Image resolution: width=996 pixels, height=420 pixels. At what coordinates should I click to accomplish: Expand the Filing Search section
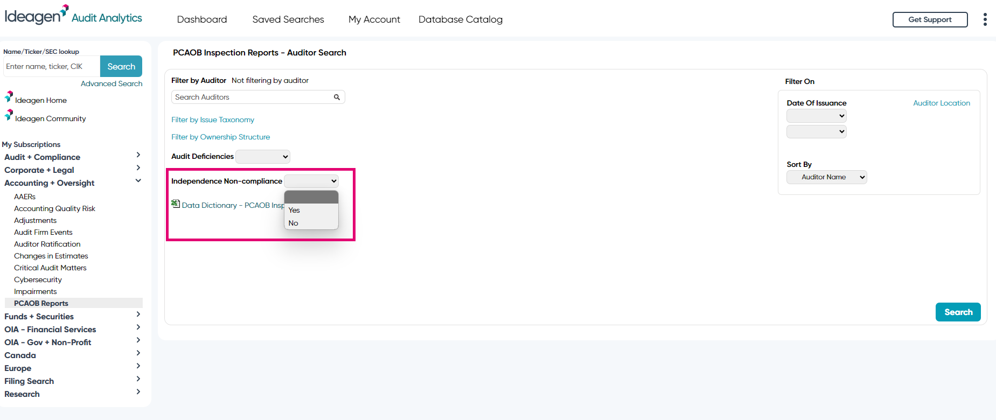pyautogui.click(x=73, y=381)
